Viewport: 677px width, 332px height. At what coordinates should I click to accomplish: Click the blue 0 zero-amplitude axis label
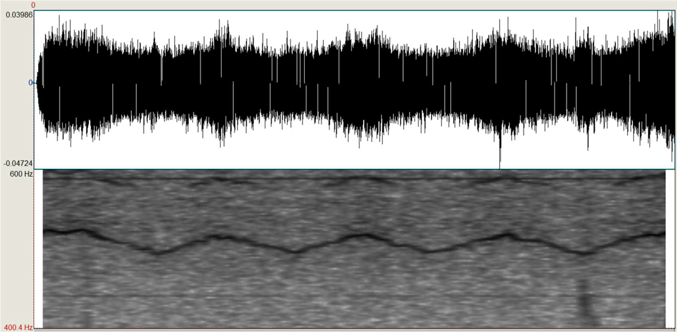30,83
